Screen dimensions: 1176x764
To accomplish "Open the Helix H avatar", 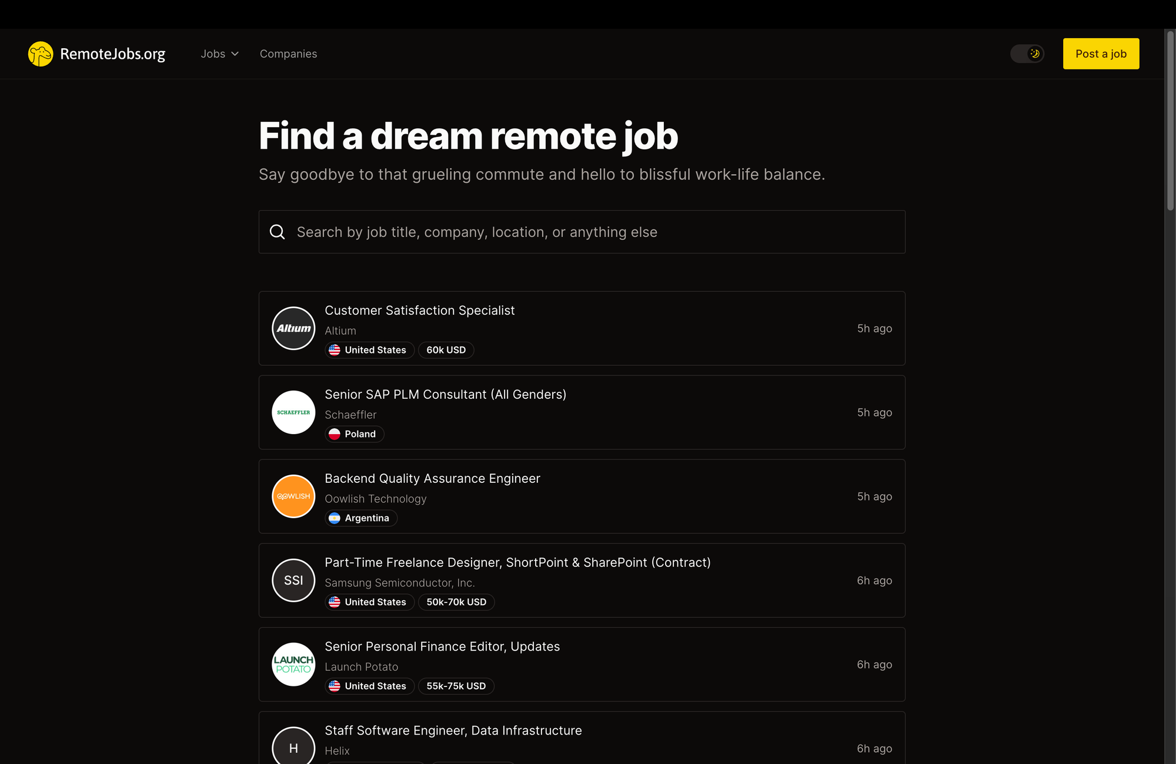I will tap(293, 747).
